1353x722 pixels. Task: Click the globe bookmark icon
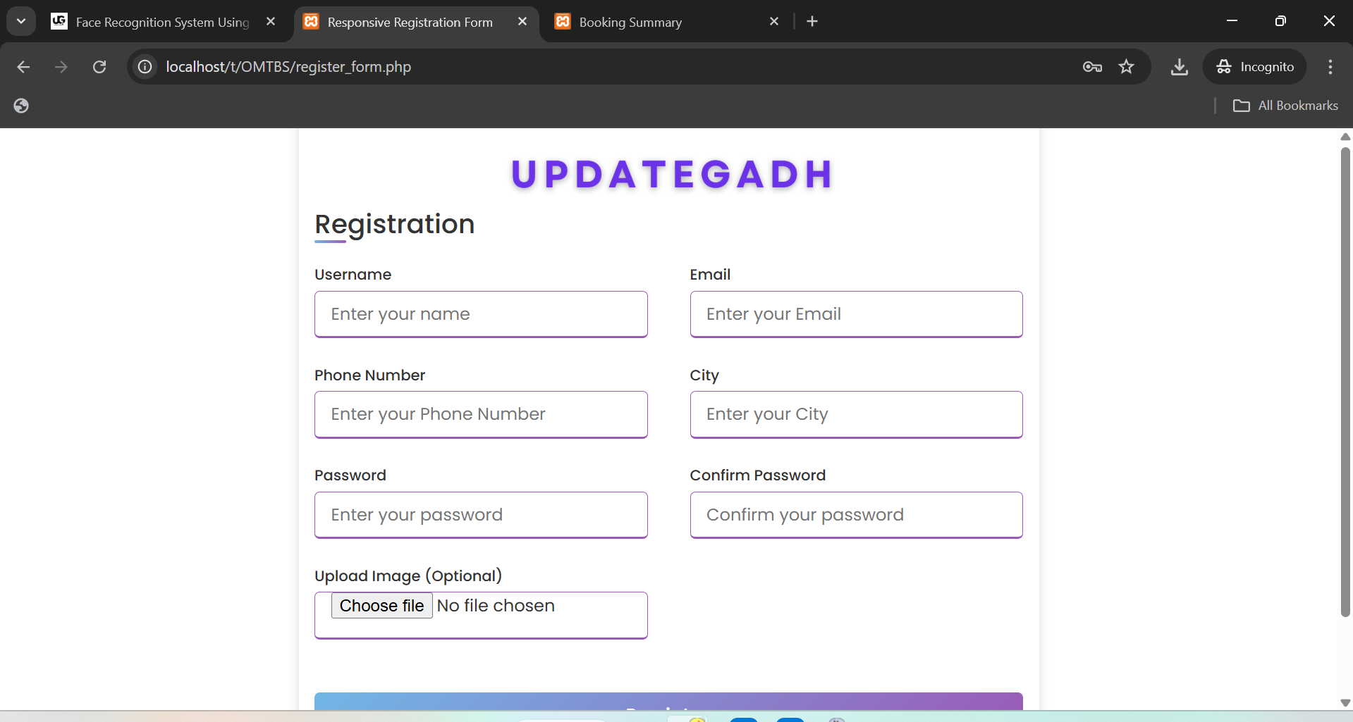pos(21,106)
